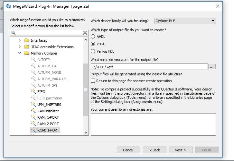This screenshot has width=234, height=161.
Task: Click the ALTOTP wizard icon
Action: click(33, 60)
